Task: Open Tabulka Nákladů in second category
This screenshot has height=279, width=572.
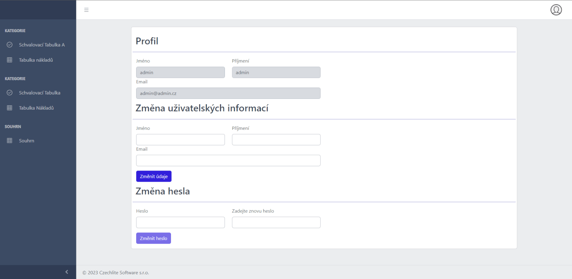Action: point(38,108)
